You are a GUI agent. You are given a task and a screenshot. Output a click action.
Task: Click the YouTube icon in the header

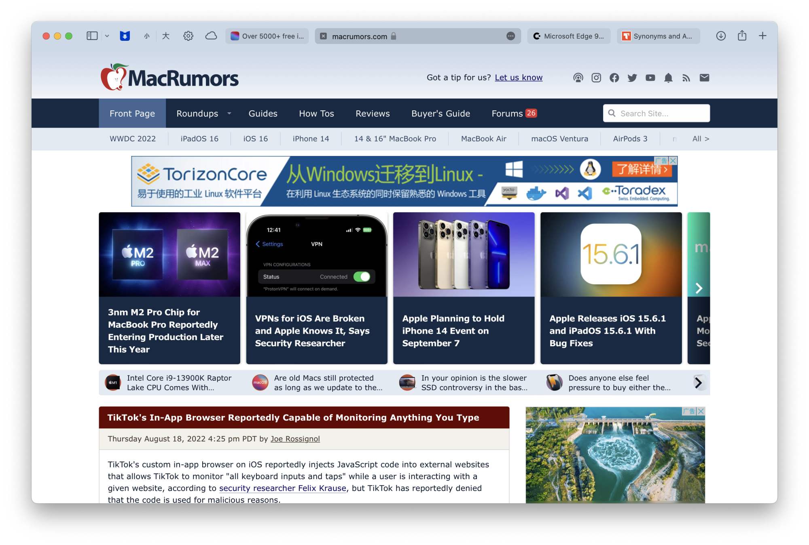tap(650, 78)
